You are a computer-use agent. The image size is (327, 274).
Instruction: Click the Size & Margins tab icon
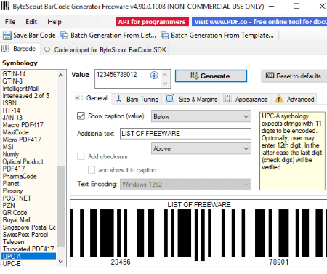tap(169, 99)
